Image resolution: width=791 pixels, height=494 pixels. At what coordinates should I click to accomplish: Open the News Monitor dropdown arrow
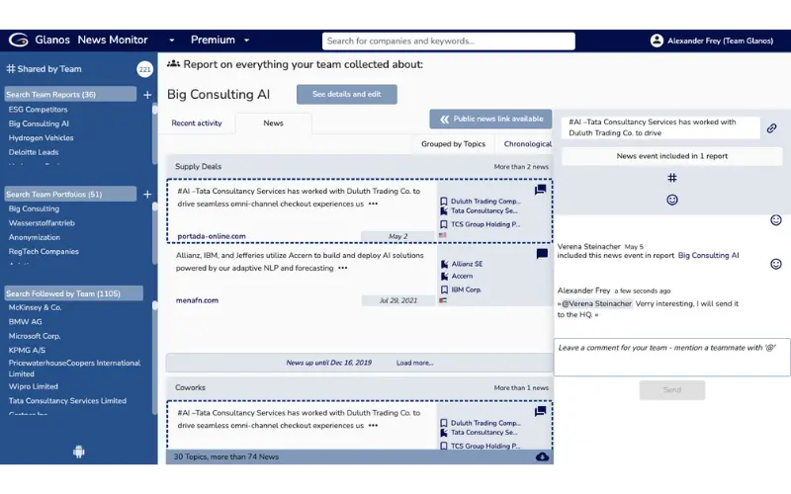click(x=171, y=41)
